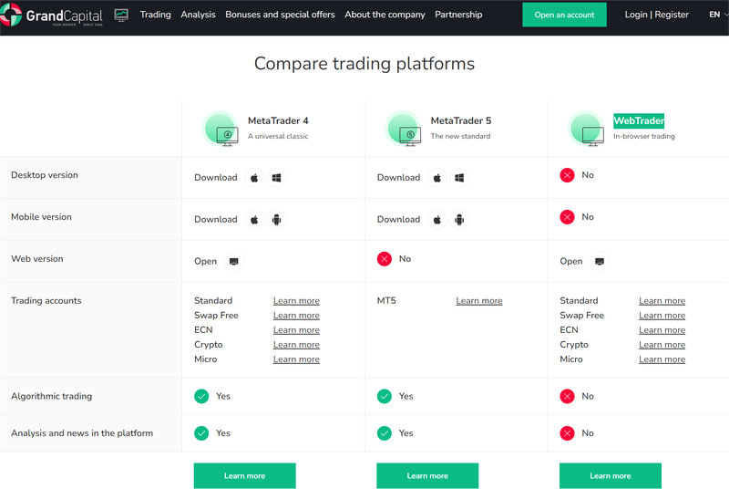Click Learn more button under MetaTrader 4
Viewport: 729px width, 489px height.
point(244,475)
